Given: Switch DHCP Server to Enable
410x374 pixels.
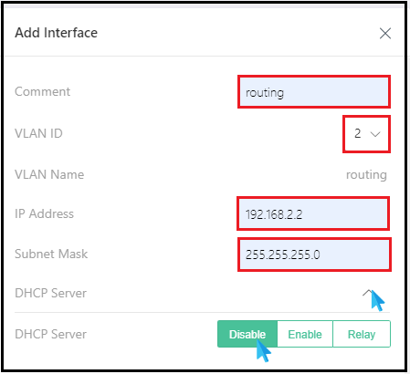Looking at the screenshot, I should (x=305, y=334).
